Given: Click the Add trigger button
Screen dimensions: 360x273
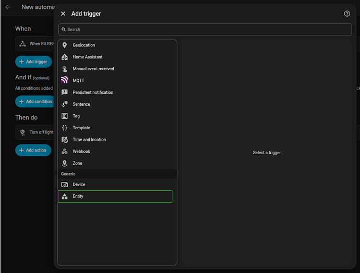Looking at the screenshot, I should tap(33, 61).
